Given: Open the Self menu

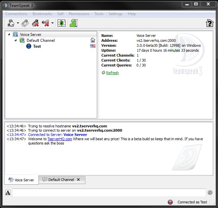Looking at the screenshot, I should [x=60, y=14].
